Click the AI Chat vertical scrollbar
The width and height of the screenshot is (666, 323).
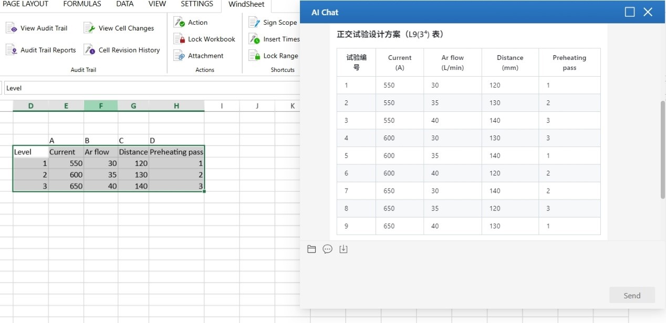coord(662,150)
